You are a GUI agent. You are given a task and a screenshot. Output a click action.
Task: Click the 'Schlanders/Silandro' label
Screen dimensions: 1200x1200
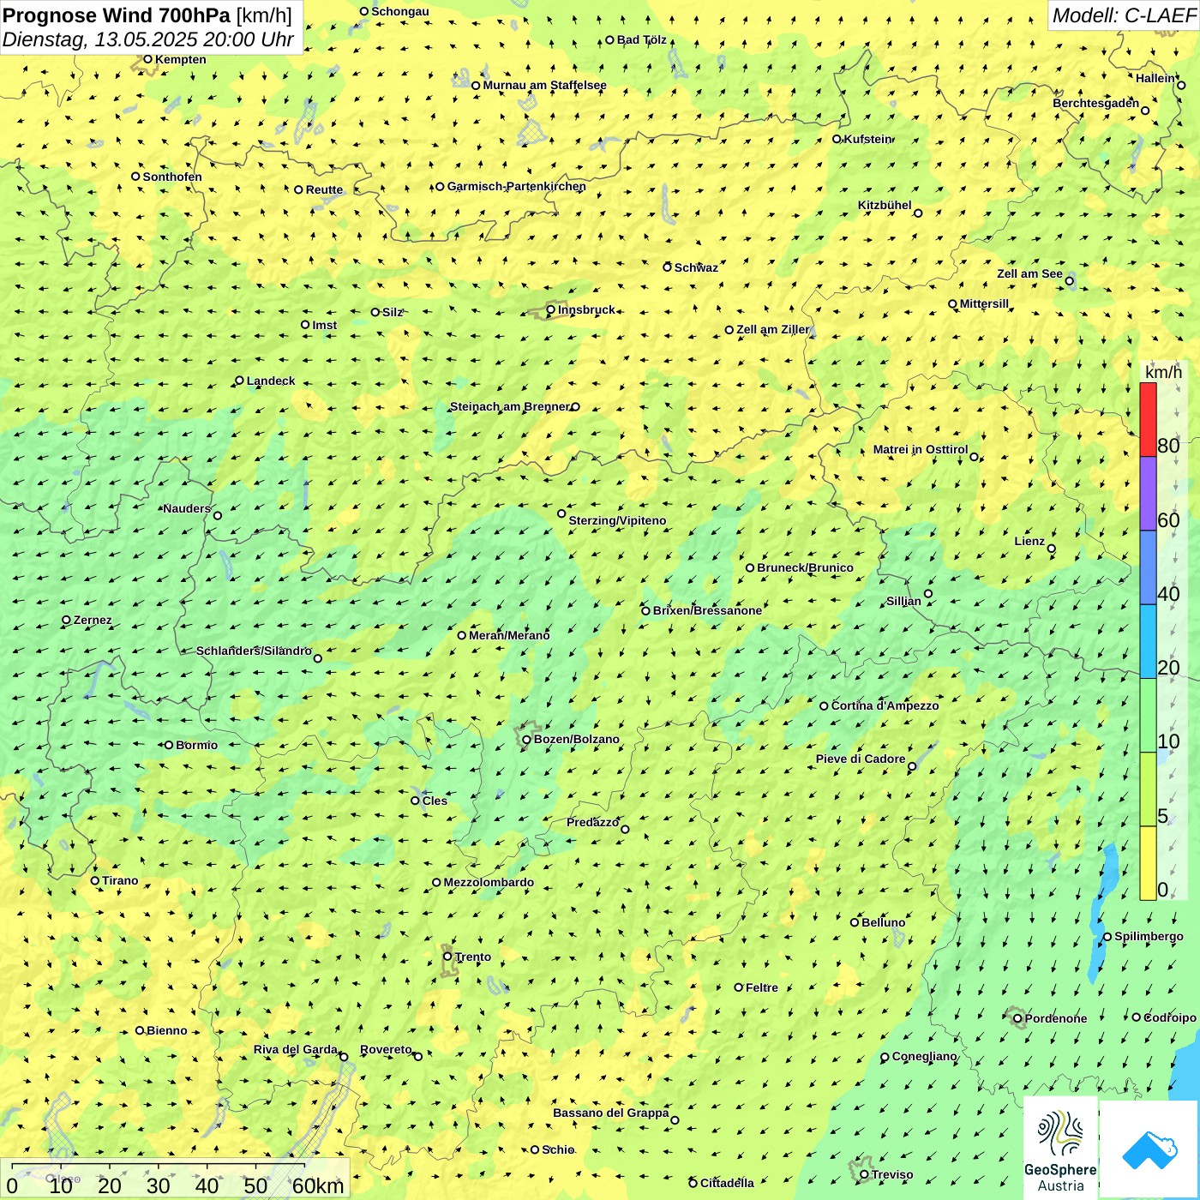(254, 651)
